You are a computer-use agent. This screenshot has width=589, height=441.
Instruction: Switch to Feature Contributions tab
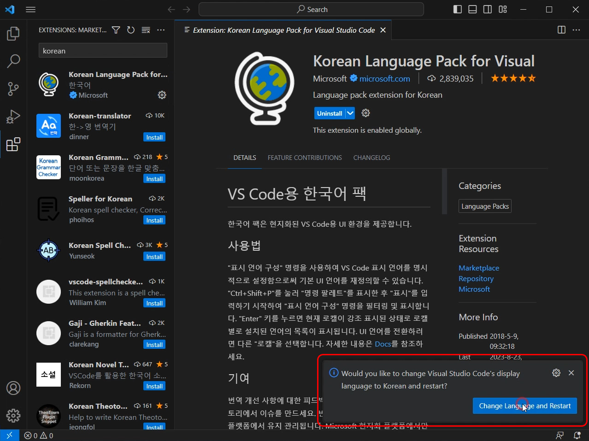(x=305, y=158)
